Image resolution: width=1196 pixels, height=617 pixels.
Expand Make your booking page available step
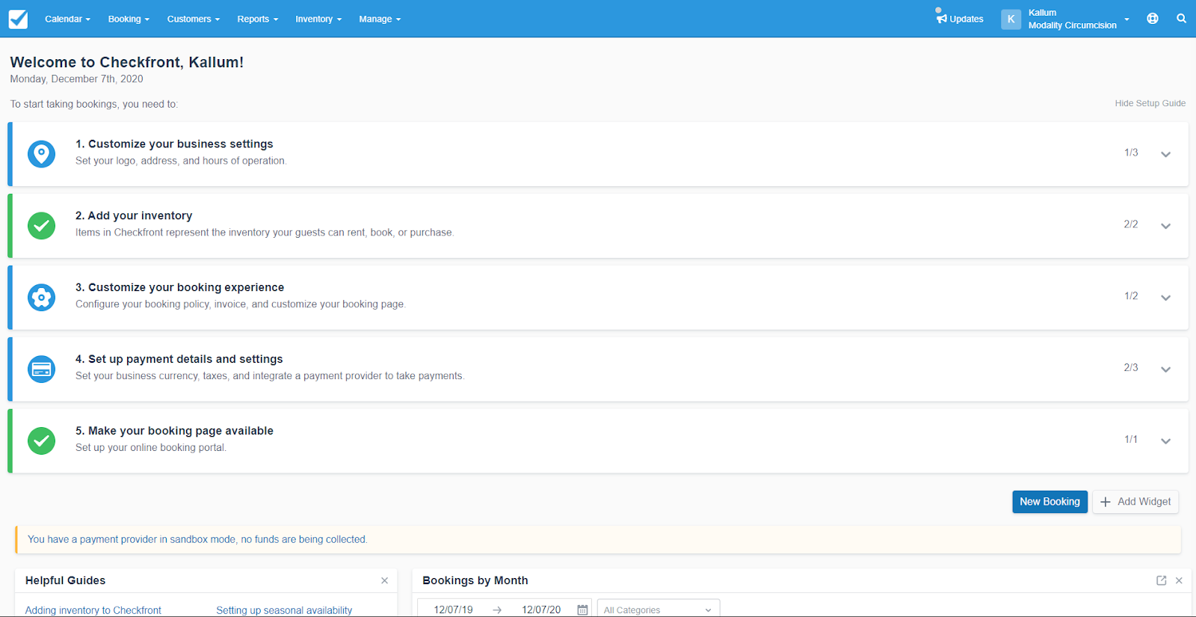coord(1165,441)
